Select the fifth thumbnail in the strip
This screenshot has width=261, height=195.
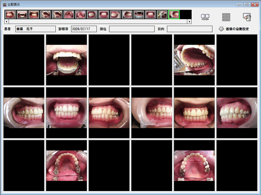pyautogui.click(x=57, y=15)
